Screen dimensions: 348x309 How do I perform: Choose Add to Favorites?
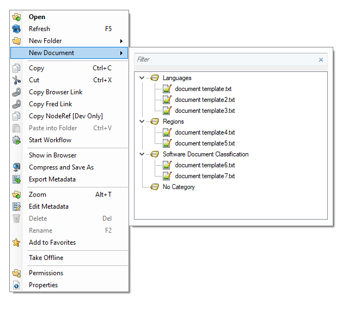[x=69, y=243]
